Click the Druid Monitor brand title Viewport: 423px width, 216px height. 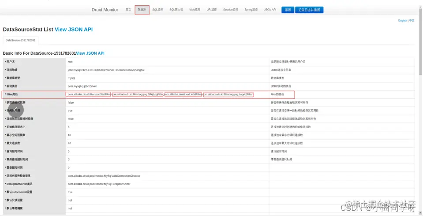105,10
